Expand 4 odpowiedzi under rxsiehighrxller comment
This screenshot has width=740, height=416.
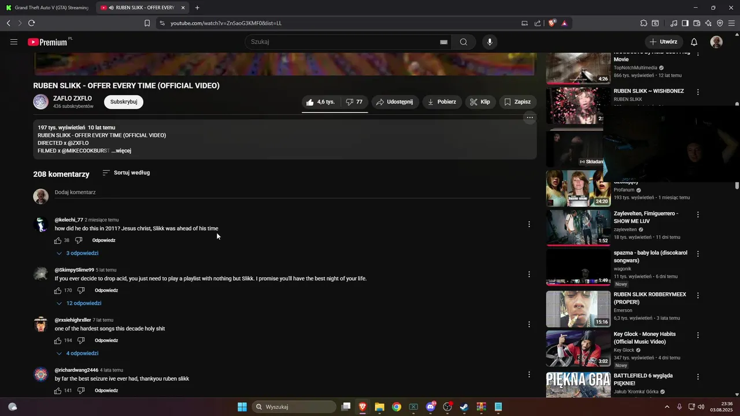coord(77,353)
